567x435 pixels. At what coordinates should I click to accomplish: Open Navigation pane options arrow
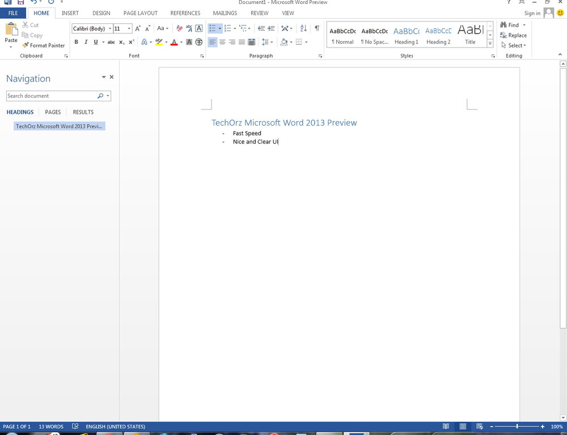tap(104, 77)
